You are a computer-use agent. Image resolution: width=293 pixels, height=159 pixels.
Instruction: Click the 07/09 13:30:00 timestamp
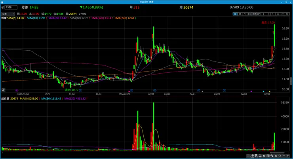coord(242,7)
